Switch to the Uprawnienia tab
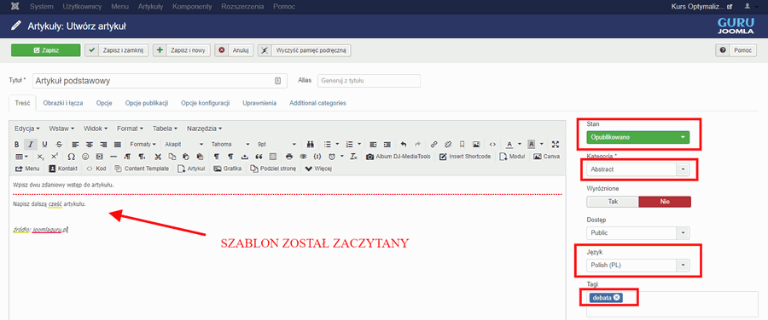This screenshot has height=320, width=768. pos(259,103)
